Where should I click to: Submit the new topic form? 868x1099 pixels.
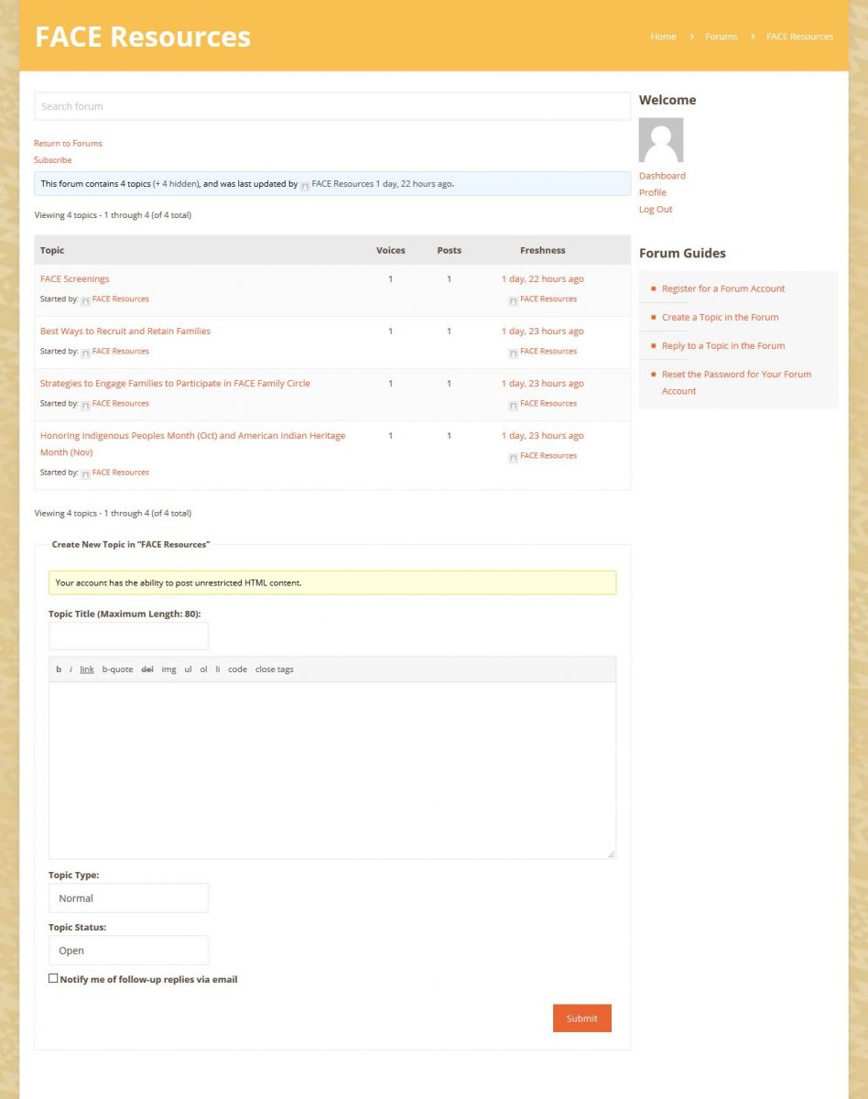click(581, 1018)
